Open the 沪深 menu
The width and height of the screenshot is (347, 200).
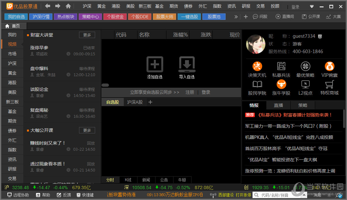[x=87, y=6]
